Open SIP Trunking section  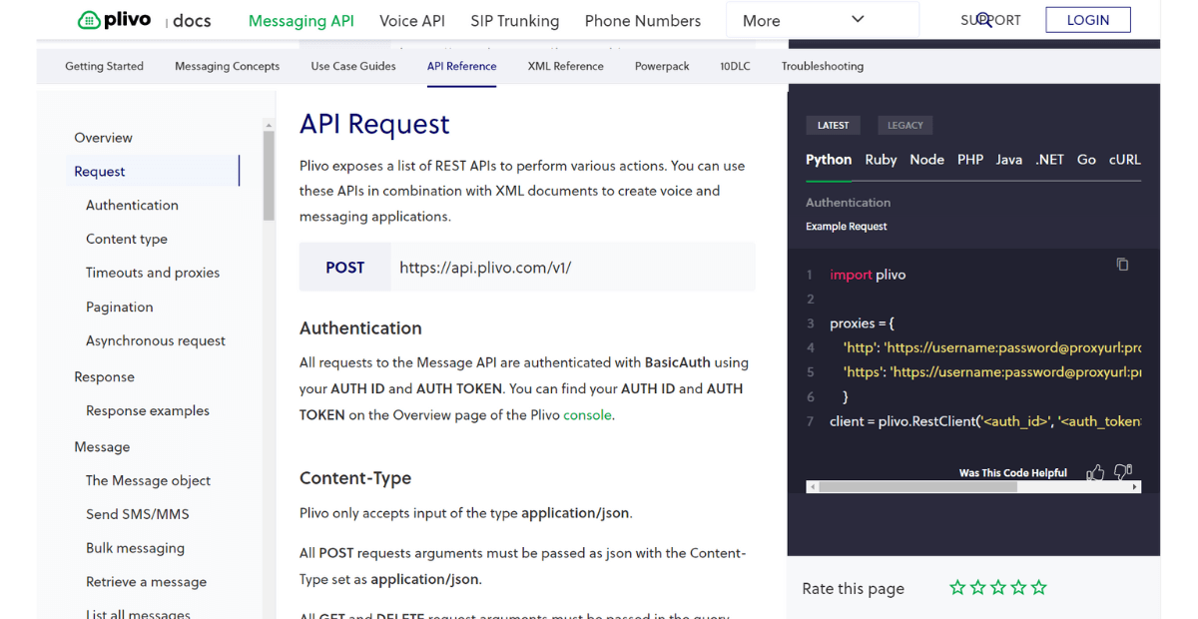[x=515, y=20]
